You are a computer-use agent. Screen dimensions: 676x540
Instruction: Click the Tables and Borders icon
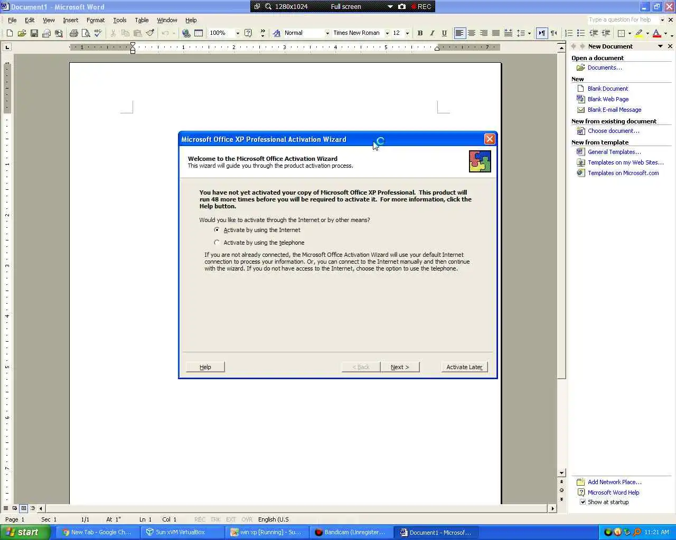point(199,33)
